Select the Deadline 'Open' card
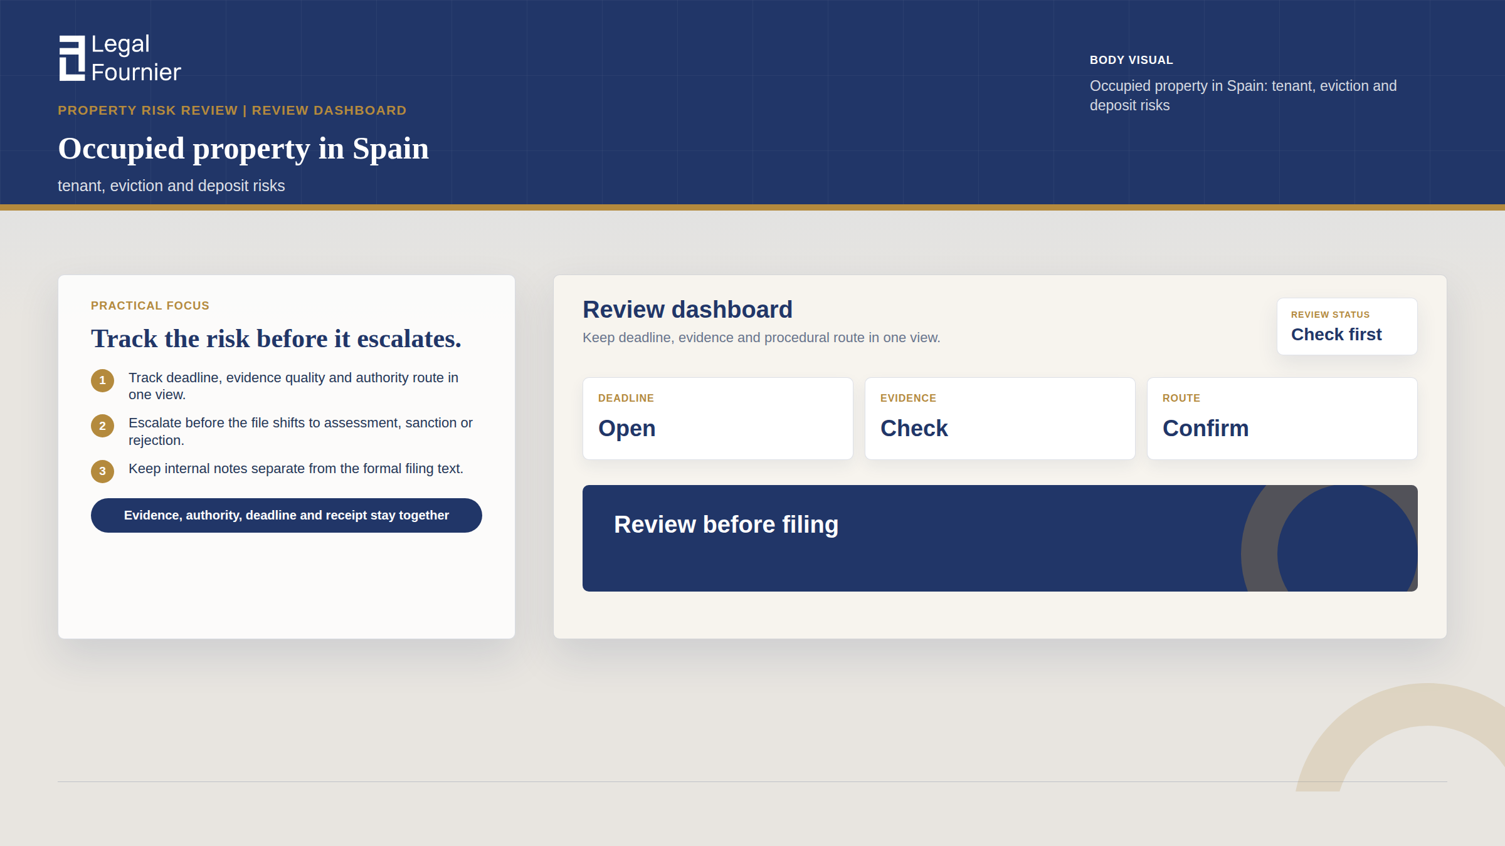The height and width of the screenshot is (846, 1505). click(718, 419)
